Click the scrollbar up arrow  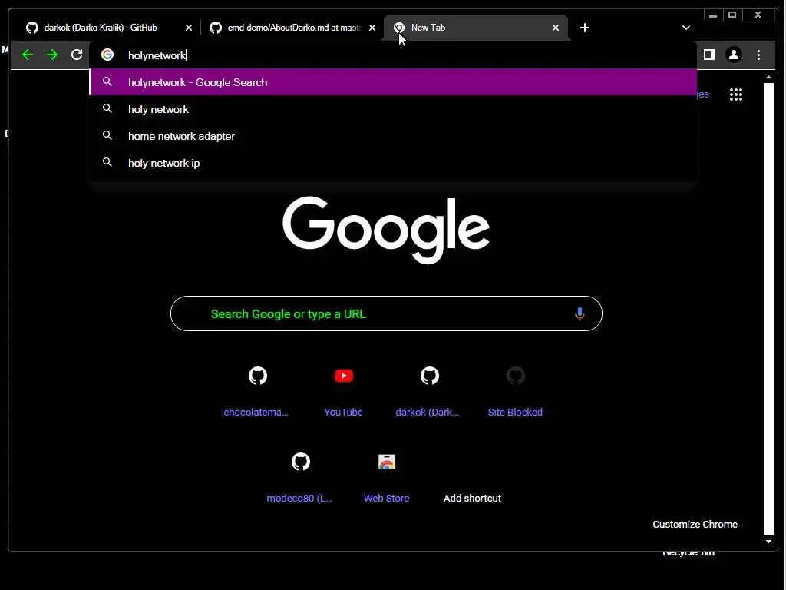768,78
